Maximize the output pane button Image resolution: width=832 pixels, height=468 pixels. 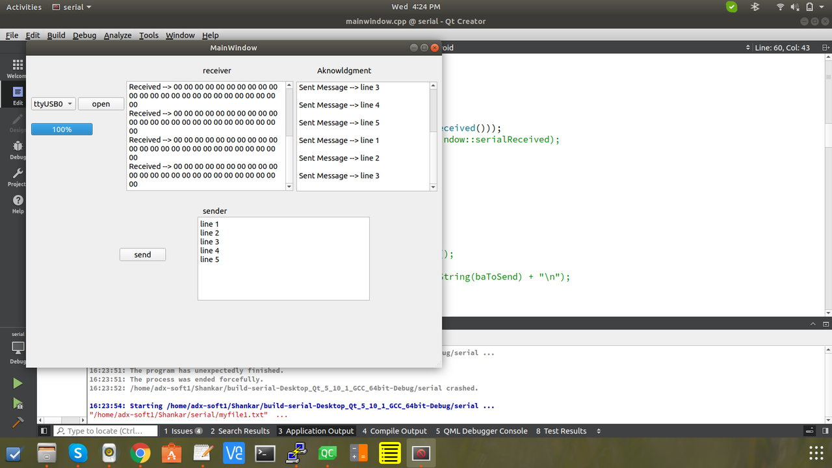point(825,324)
